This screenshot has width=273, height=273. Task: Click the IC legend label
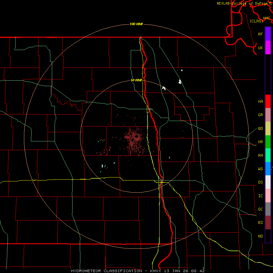click(260, 196)
